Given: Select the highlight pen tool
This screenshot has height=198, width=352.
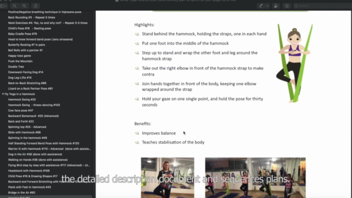Looking at the screenshot, I should pyautogui.click(x=261, y=6).
